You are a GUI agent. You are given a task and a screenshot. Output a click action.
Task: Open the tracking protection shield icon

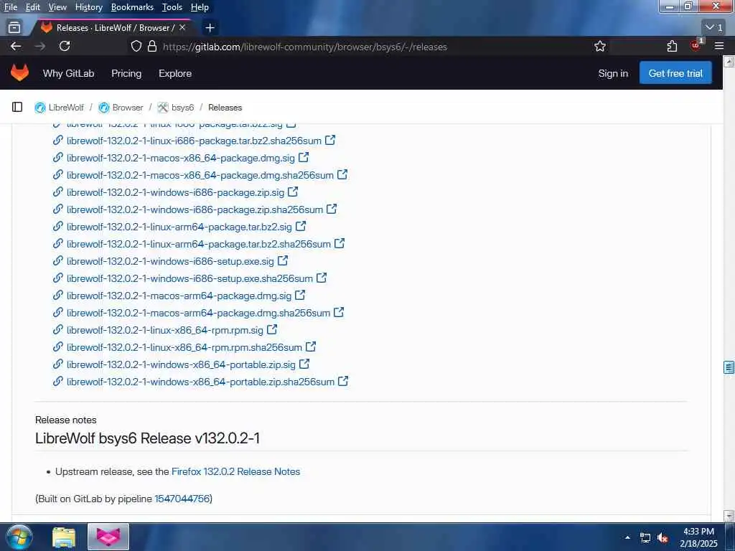[x=136, y=47]
